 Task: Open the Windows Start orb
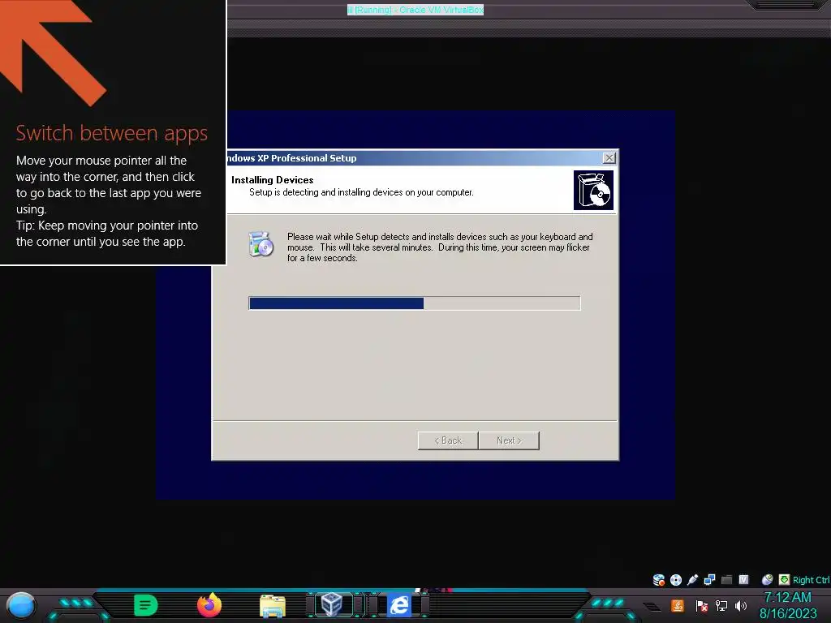(x=21, y=605)
